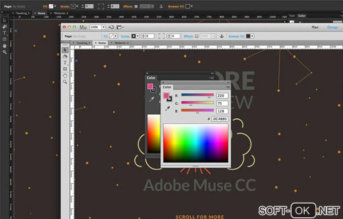
Task: Close the light Color panel
Action: (x=163, y=83)
